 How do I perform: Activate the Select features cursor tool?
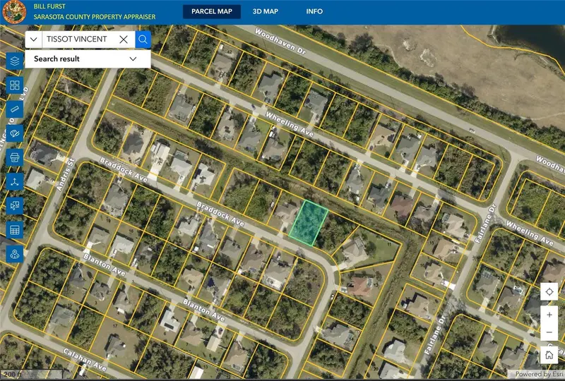point(15,206)
